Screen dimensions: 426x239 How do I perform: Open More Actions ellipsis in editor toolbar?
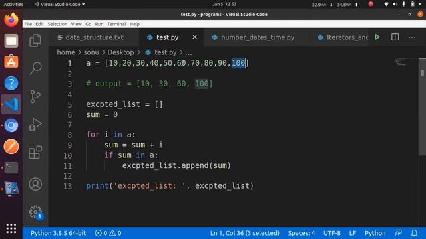(x=412, y=37)
